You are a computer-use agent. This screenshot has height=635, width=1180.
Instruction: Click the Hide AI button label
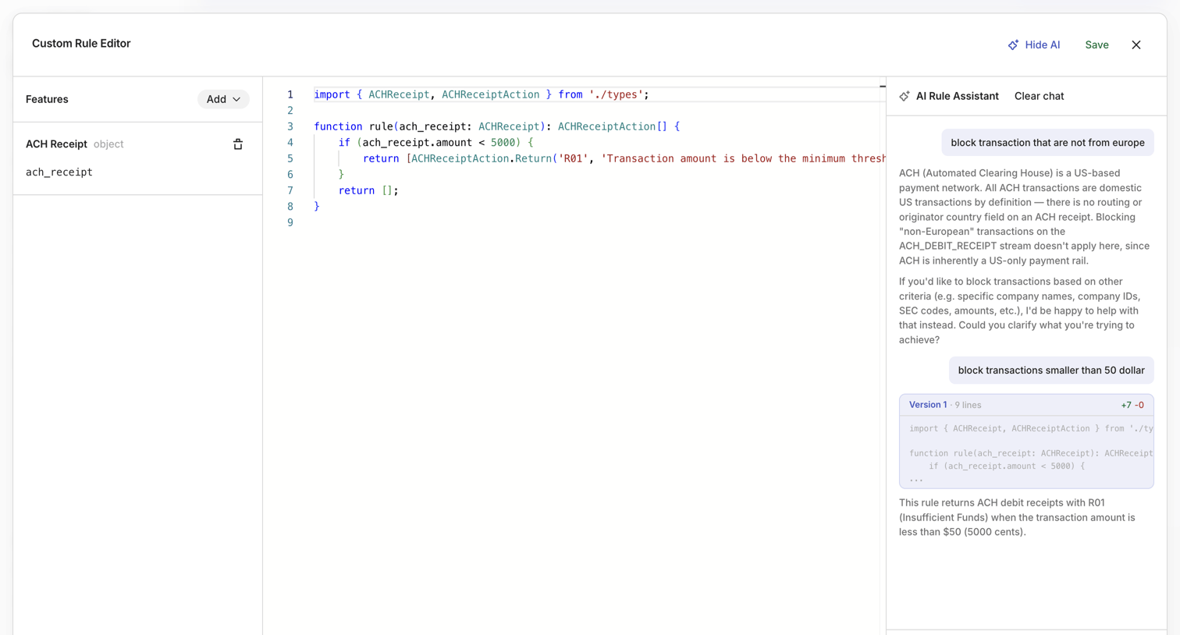coord(1043,45)
